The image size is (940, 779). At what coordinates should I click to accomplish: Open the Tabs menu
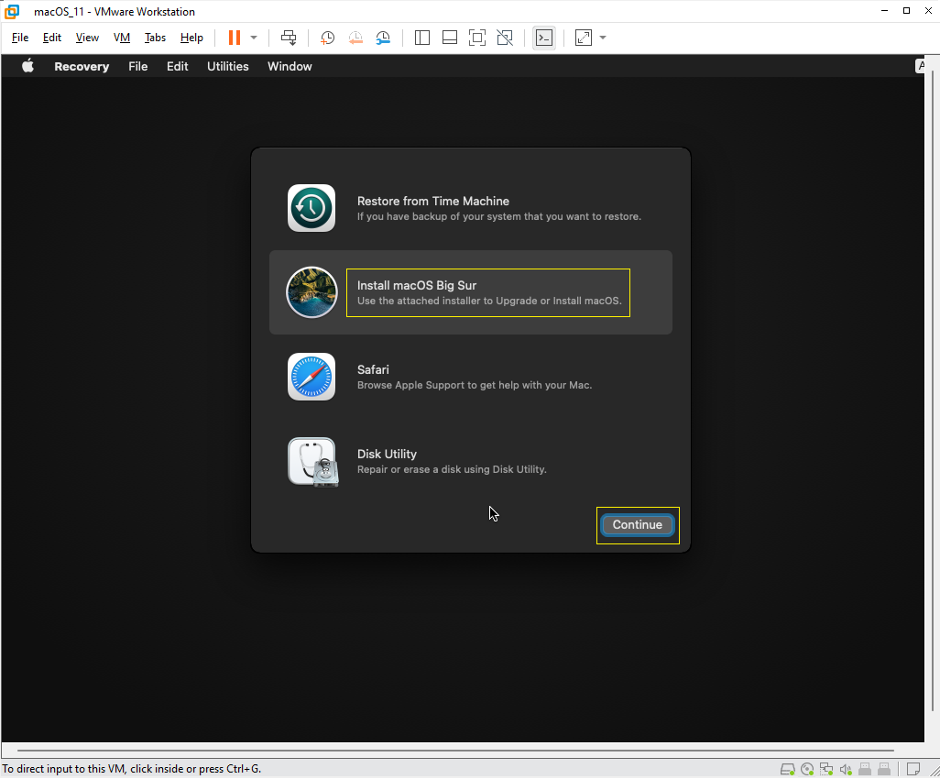[155, 38]
